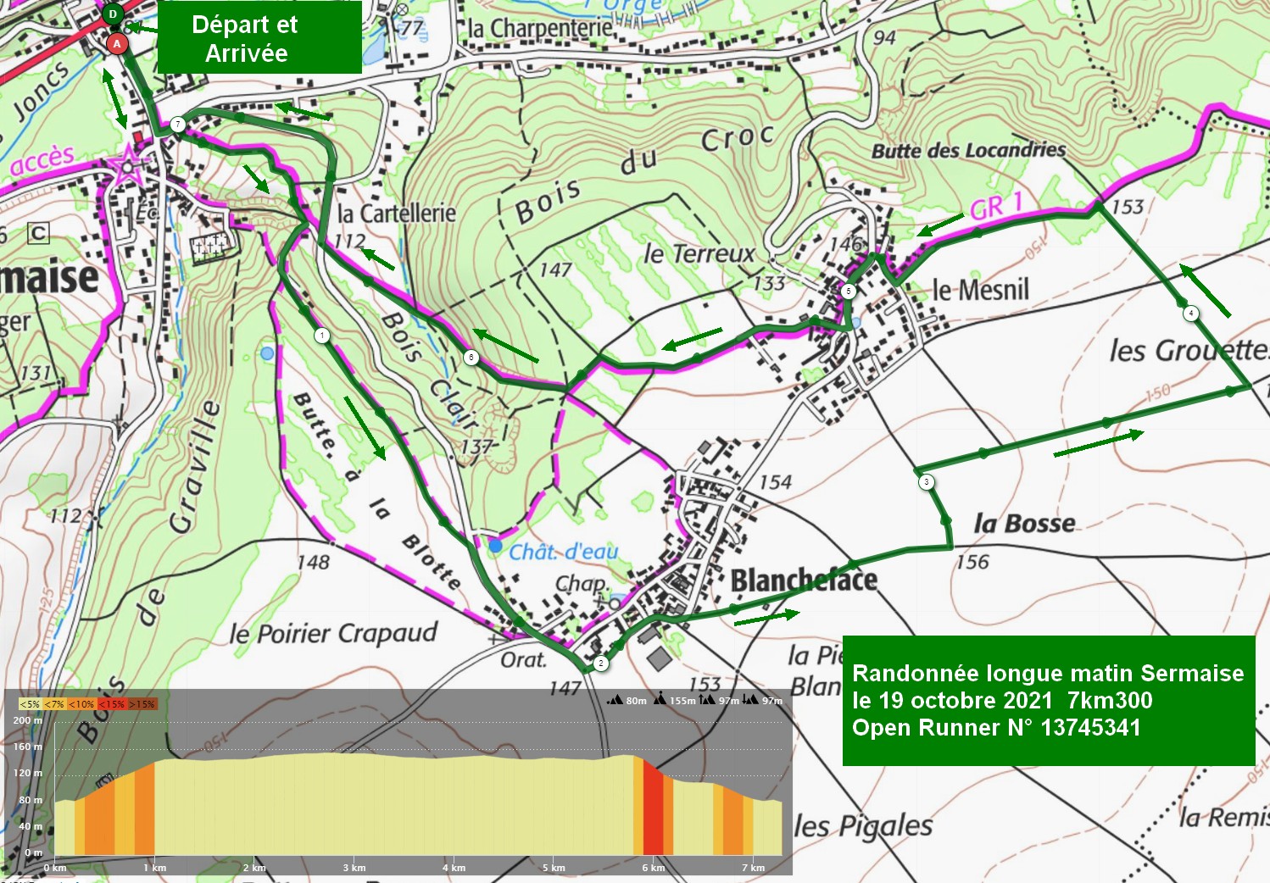This screenshot has width=1270, height=883.
Task: Select route waypoint marker 6 in Bois Clair
Action: point(471,358)
